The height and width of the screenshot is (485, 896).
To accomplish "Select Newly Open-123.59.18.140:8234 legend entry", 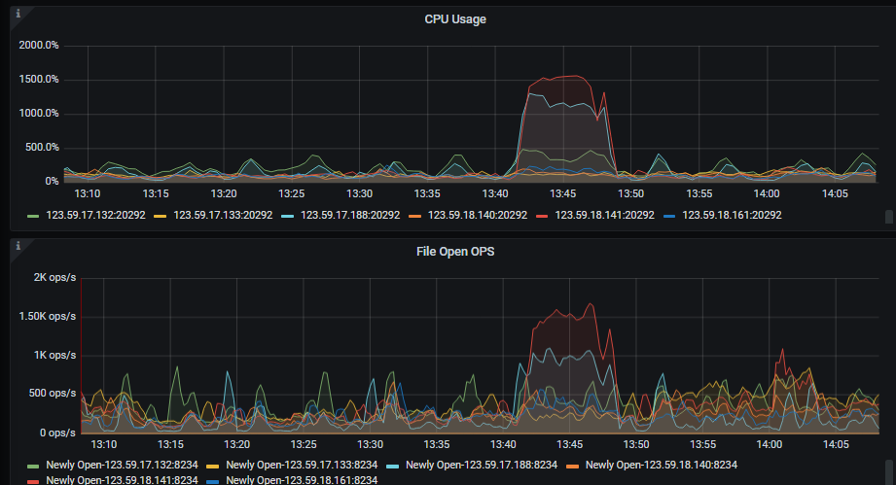I will click(x=662, y=465).
